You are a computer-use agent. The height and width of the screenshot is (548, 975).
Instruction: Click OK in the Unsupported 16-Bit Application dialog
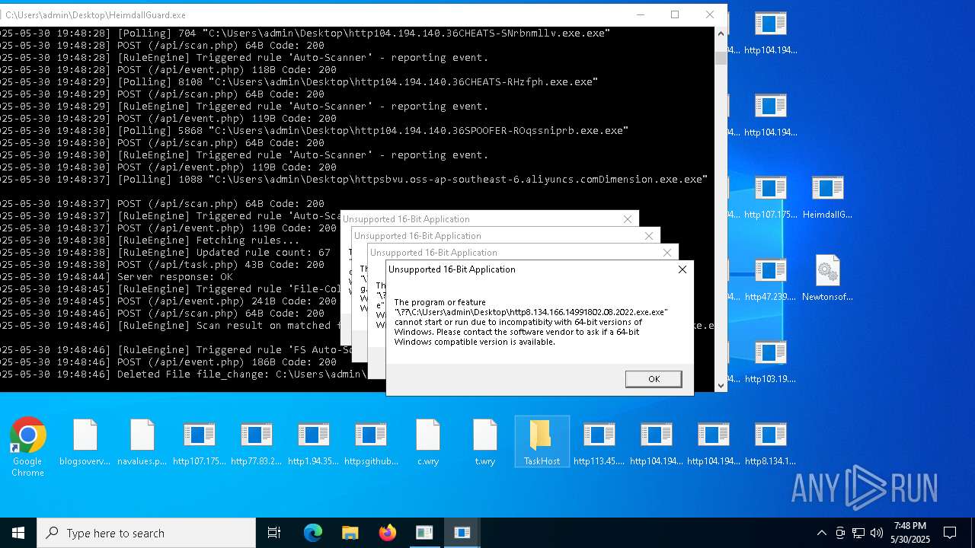pyautogui.click(x=654, y=379)
